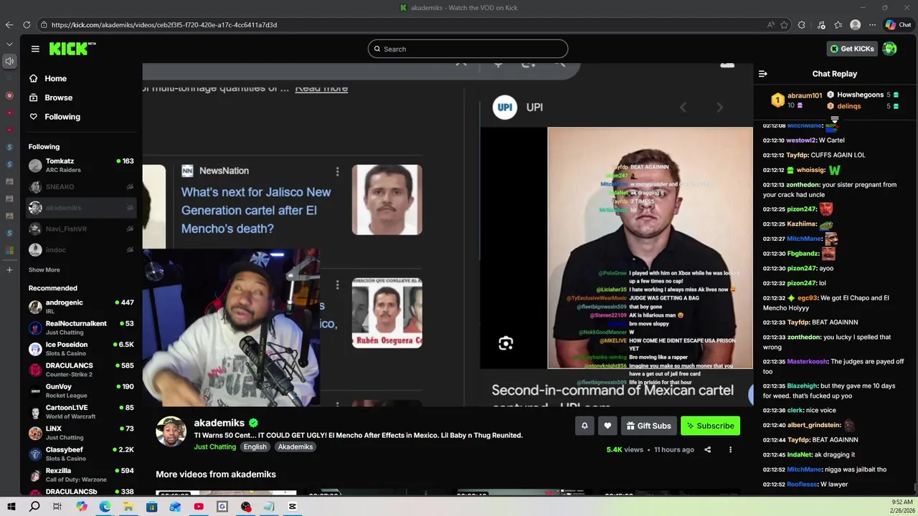Image resolution: width=918 pixels, height=516 pixels.
Task: Open Favorites collection icon
Action: [x=838, y=24]
